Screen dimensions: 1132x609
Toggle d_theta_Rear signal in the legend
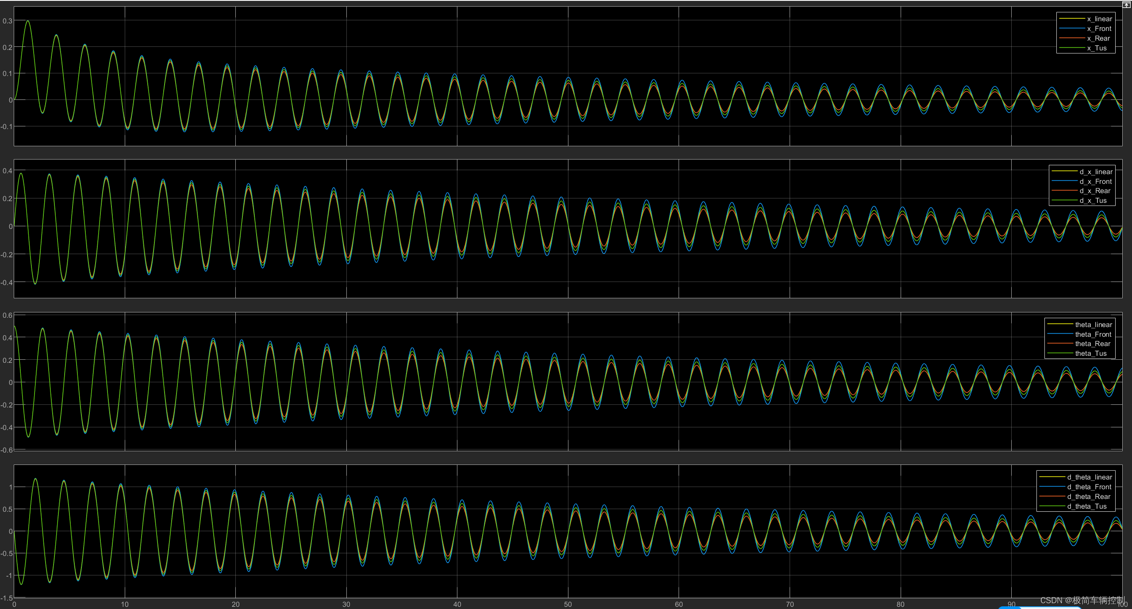pyautogui.click(x=1076, y=497)
